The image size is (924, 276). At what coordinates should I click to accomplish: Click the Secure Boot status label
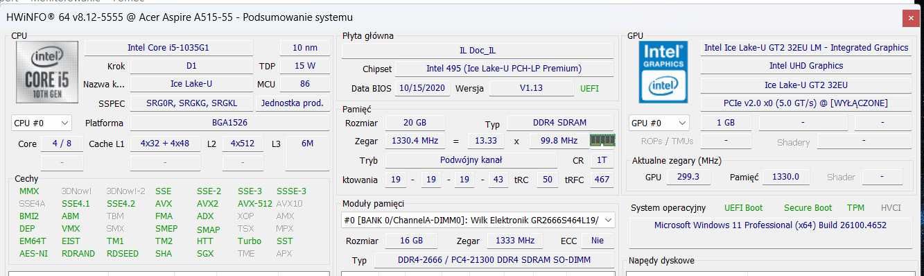pos(808,207)
